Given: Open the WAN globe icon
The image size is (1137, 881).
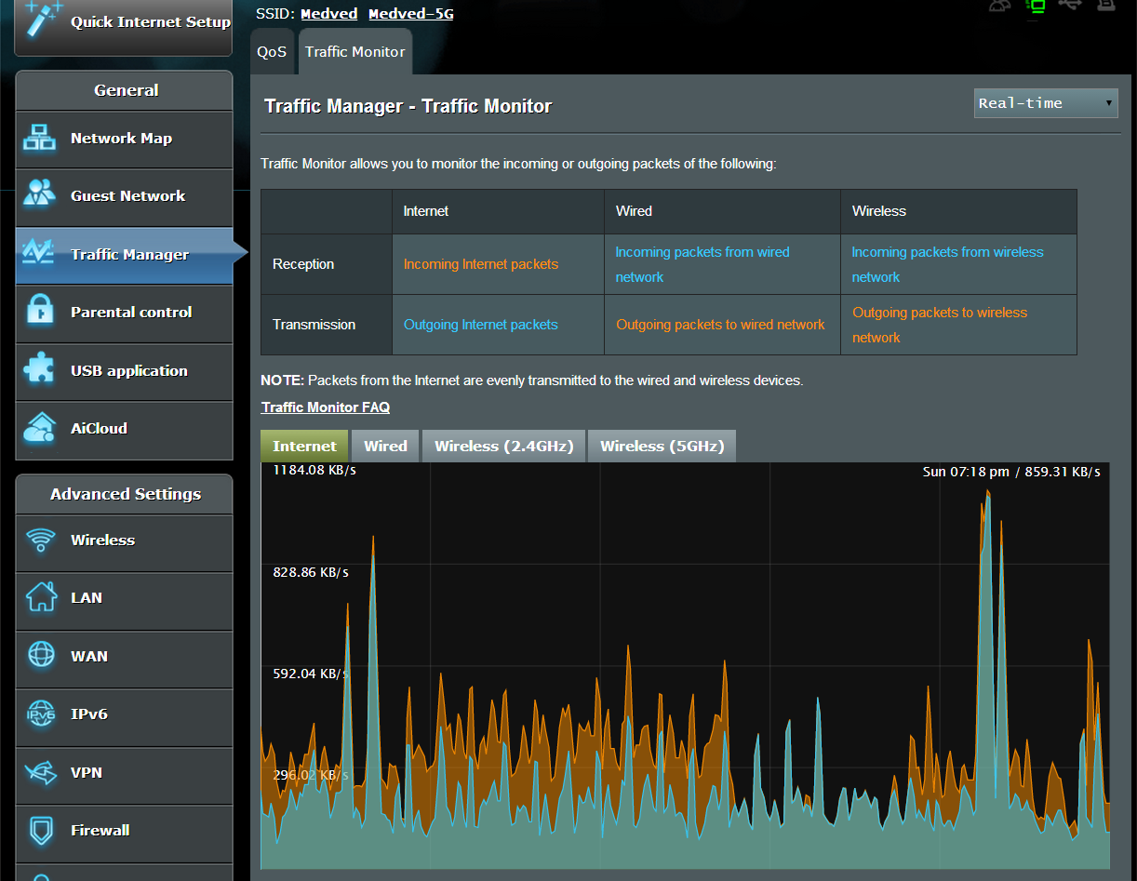Looking at the screenshot, I should 40,657.
